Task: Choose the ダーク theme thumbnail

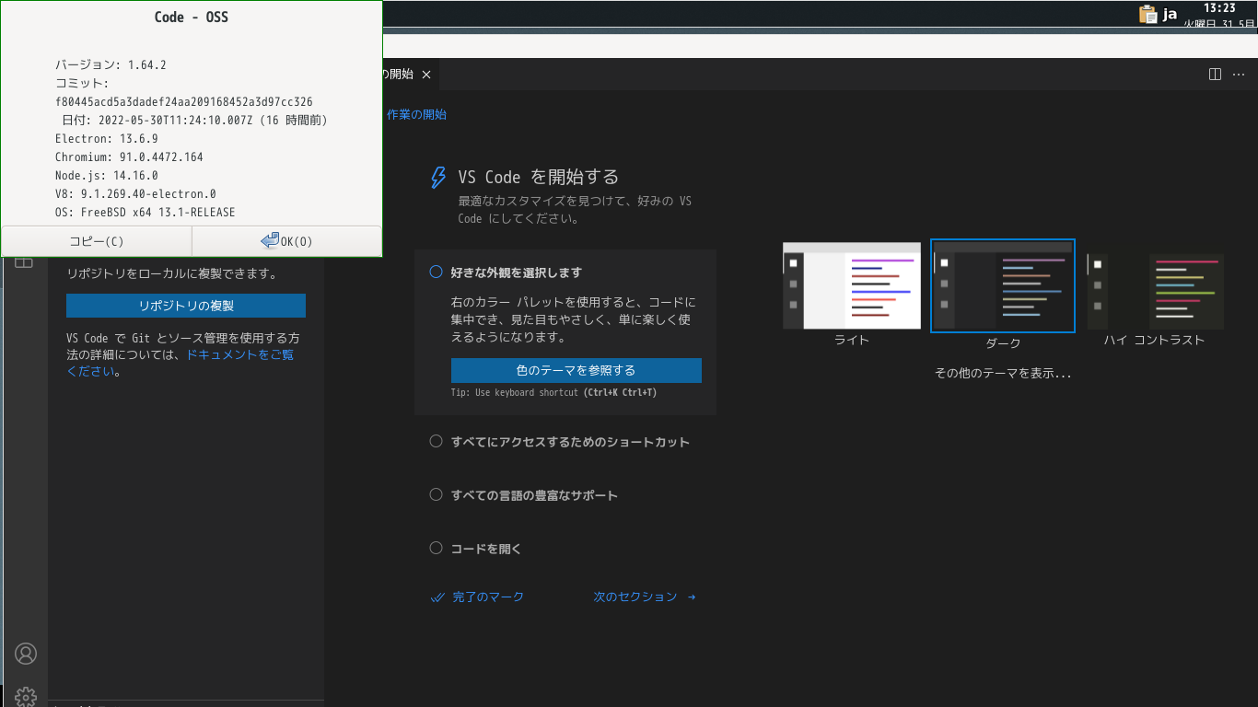Action: point(1003,285)
